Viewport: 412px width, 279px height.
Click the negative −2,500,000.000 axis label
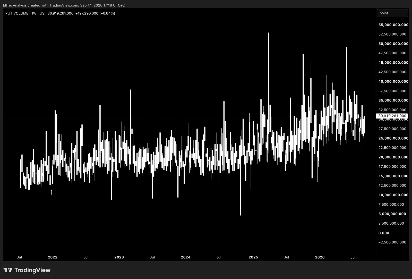click(392, 242)
